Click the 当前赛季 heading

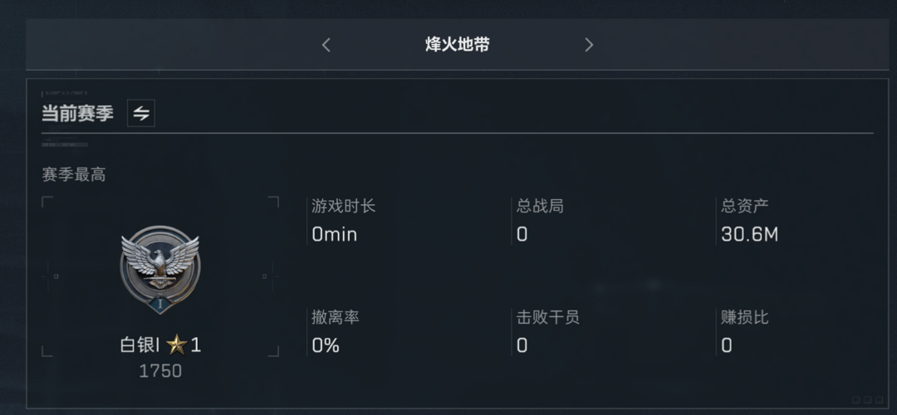78,114
